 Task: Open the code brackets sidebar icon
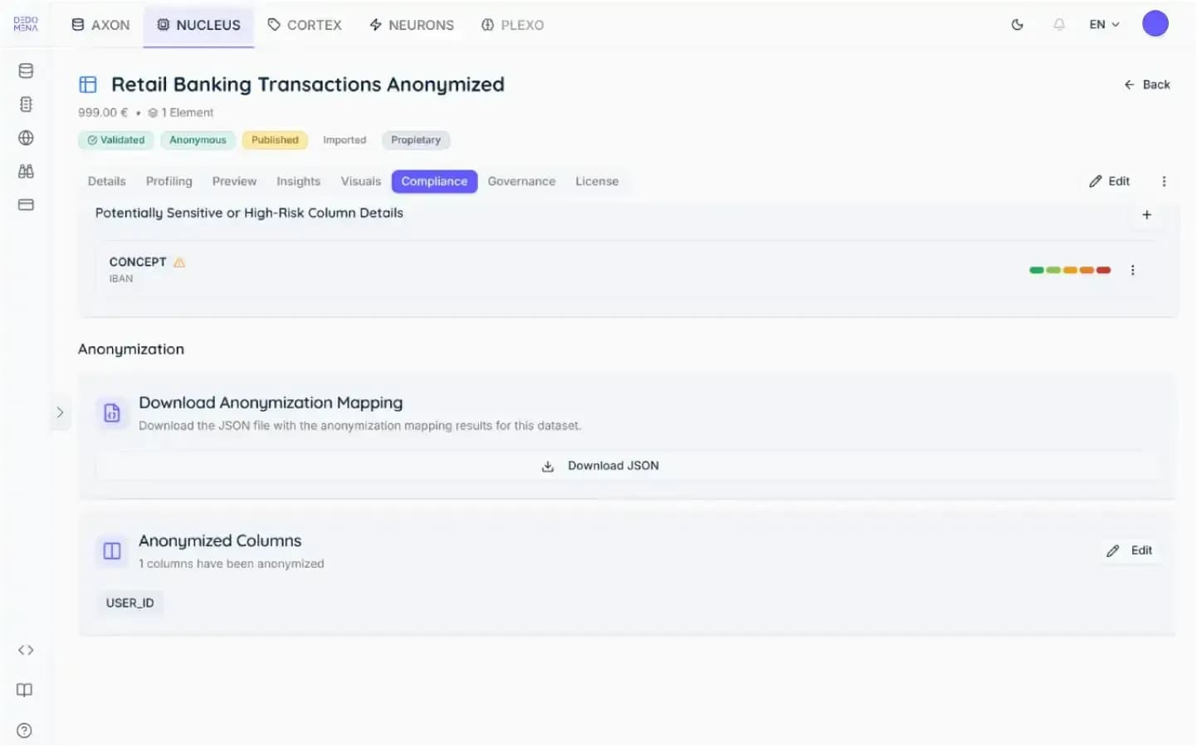[x=26, y=650]
